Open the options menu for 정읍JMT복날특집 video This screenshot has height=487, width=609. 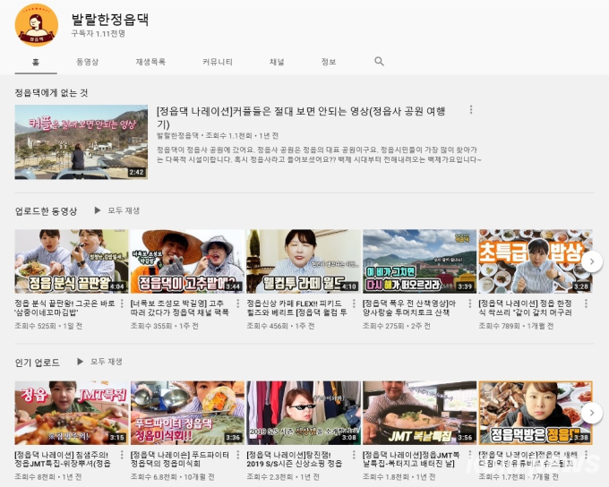point(470,455)
